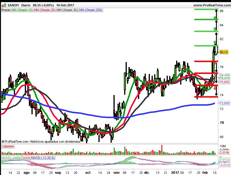Click the feb month label on time axis

pos(205,172)
